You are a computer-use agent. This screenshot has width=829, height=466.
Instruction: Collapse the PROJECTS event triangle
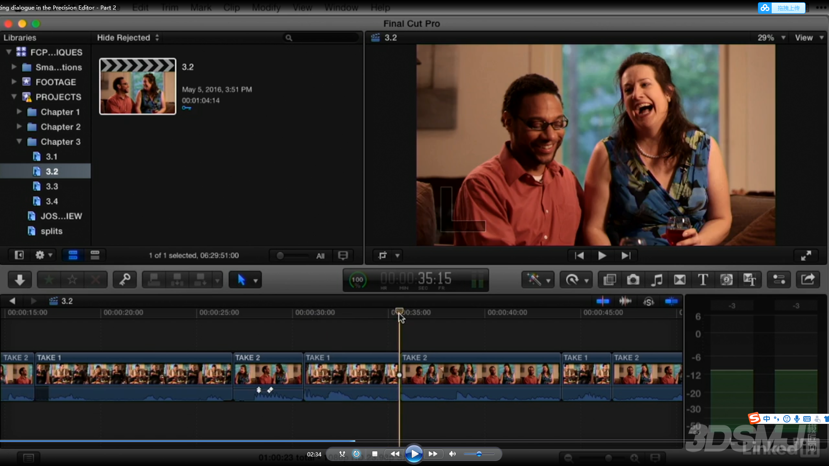[x=14, y=97]
